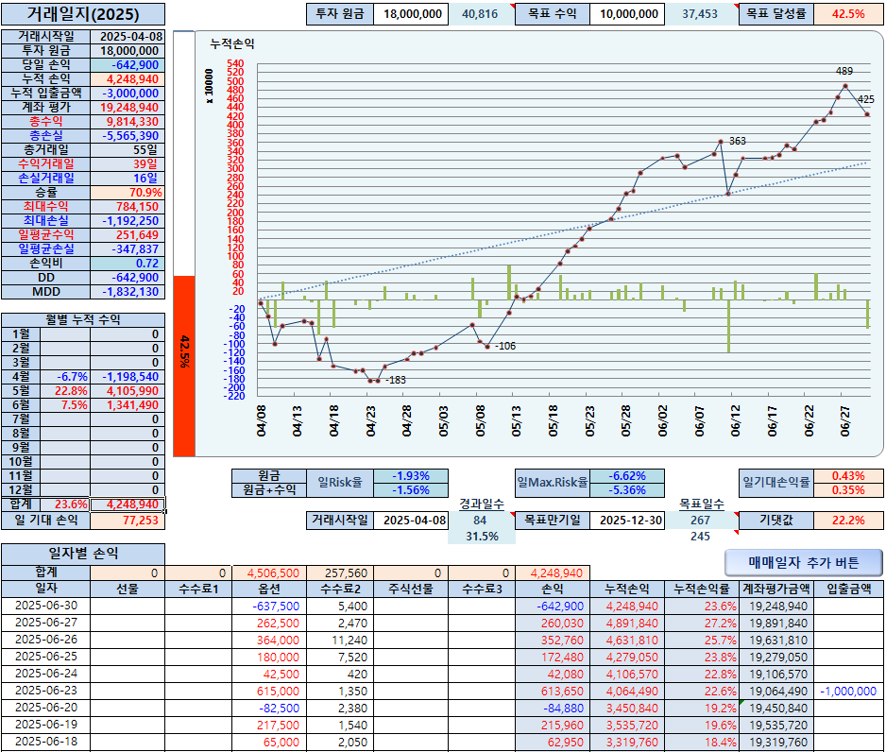Select the 목표일수 267 cell

[701, 521]
